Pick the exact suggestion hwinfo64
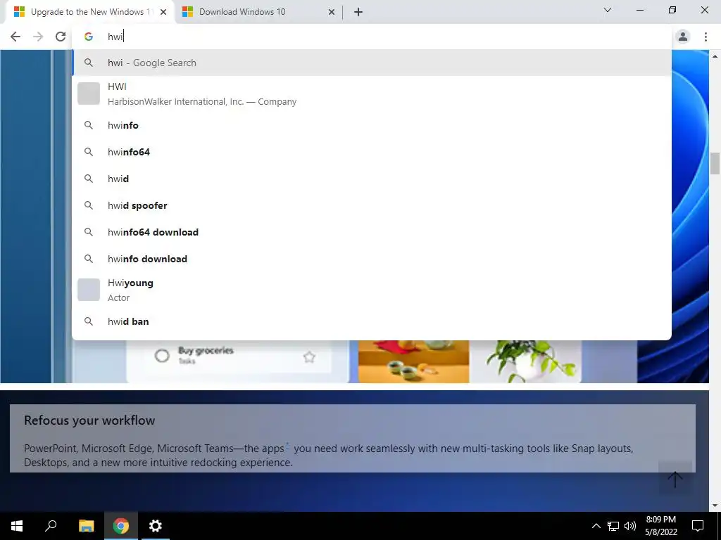721x540 pixels. coord(372,152)
